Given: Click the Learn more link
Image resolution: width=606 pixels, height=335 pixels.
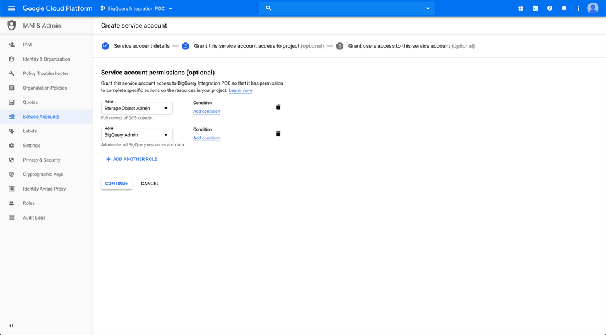Looking at the screenshot, I should click(x=241, y=91).
